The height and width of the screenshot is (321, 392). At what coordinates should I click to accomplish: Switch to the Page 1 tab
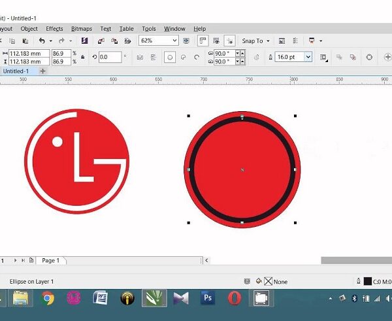pos(50,261)
